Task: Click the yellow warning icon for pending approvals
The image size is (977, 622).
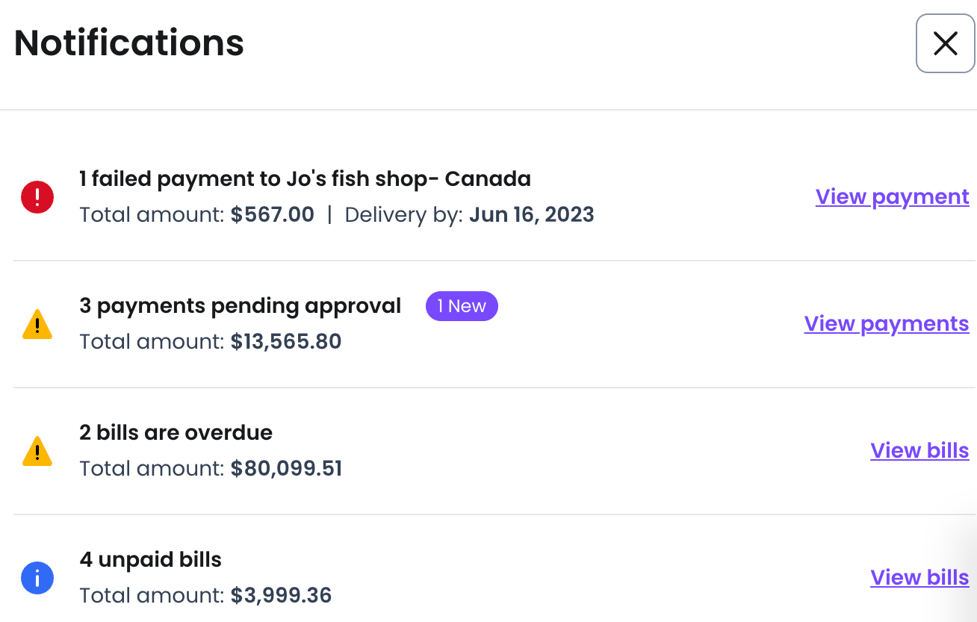Action: [37, 324]
